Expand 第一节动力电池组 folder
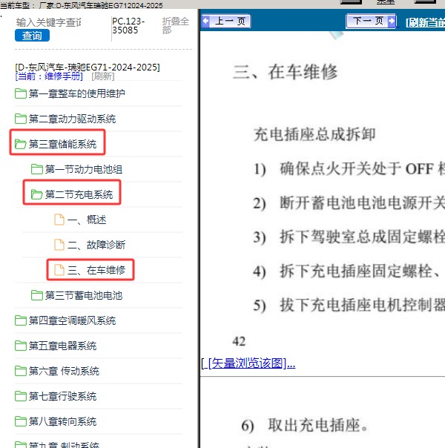The height and width of the screenshot is (448, 445). tap(83, 169)
